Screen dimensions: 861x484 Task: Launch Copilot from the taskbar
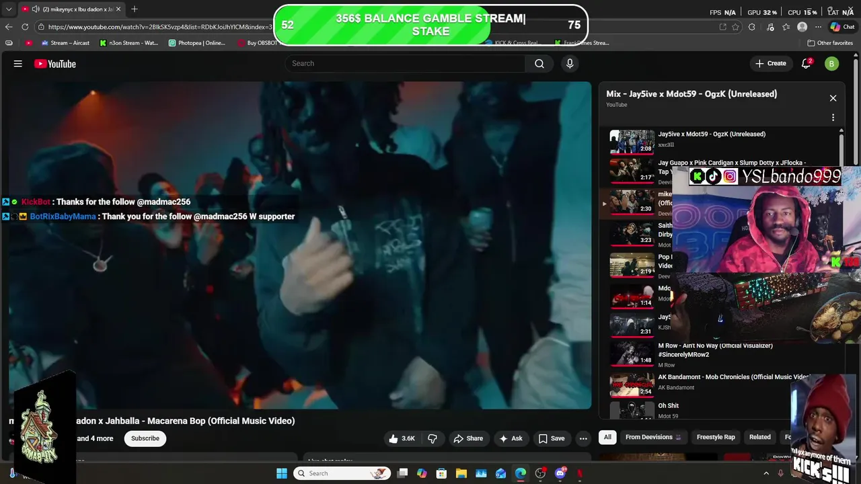pyautogui.click(x=422, y=473)
